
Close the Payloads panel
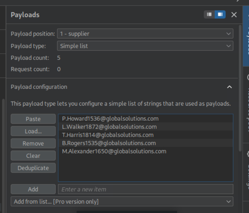pos(234,15)
